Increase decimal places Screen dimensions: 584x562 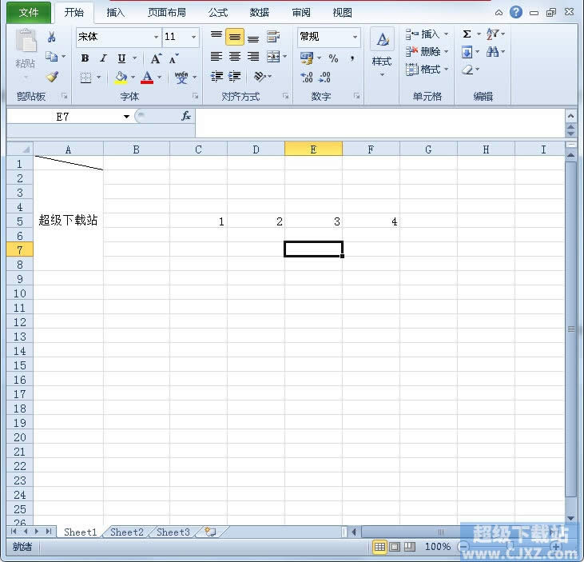(x=307, y=77)
